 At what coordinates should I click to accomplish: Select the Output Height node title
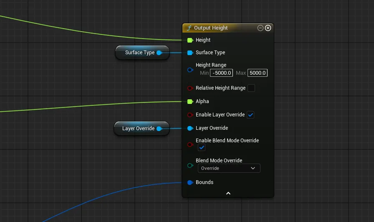[211, 28]
